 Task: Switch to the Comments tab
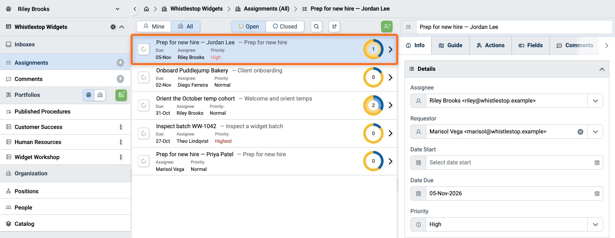575,46
